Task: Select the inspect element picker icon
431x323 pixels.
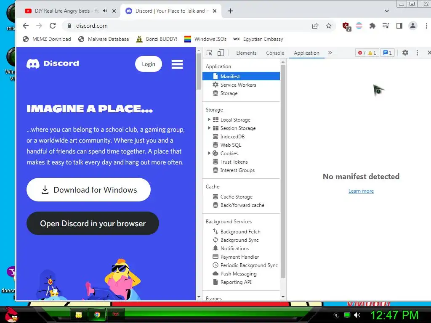Action: point(209,53)
